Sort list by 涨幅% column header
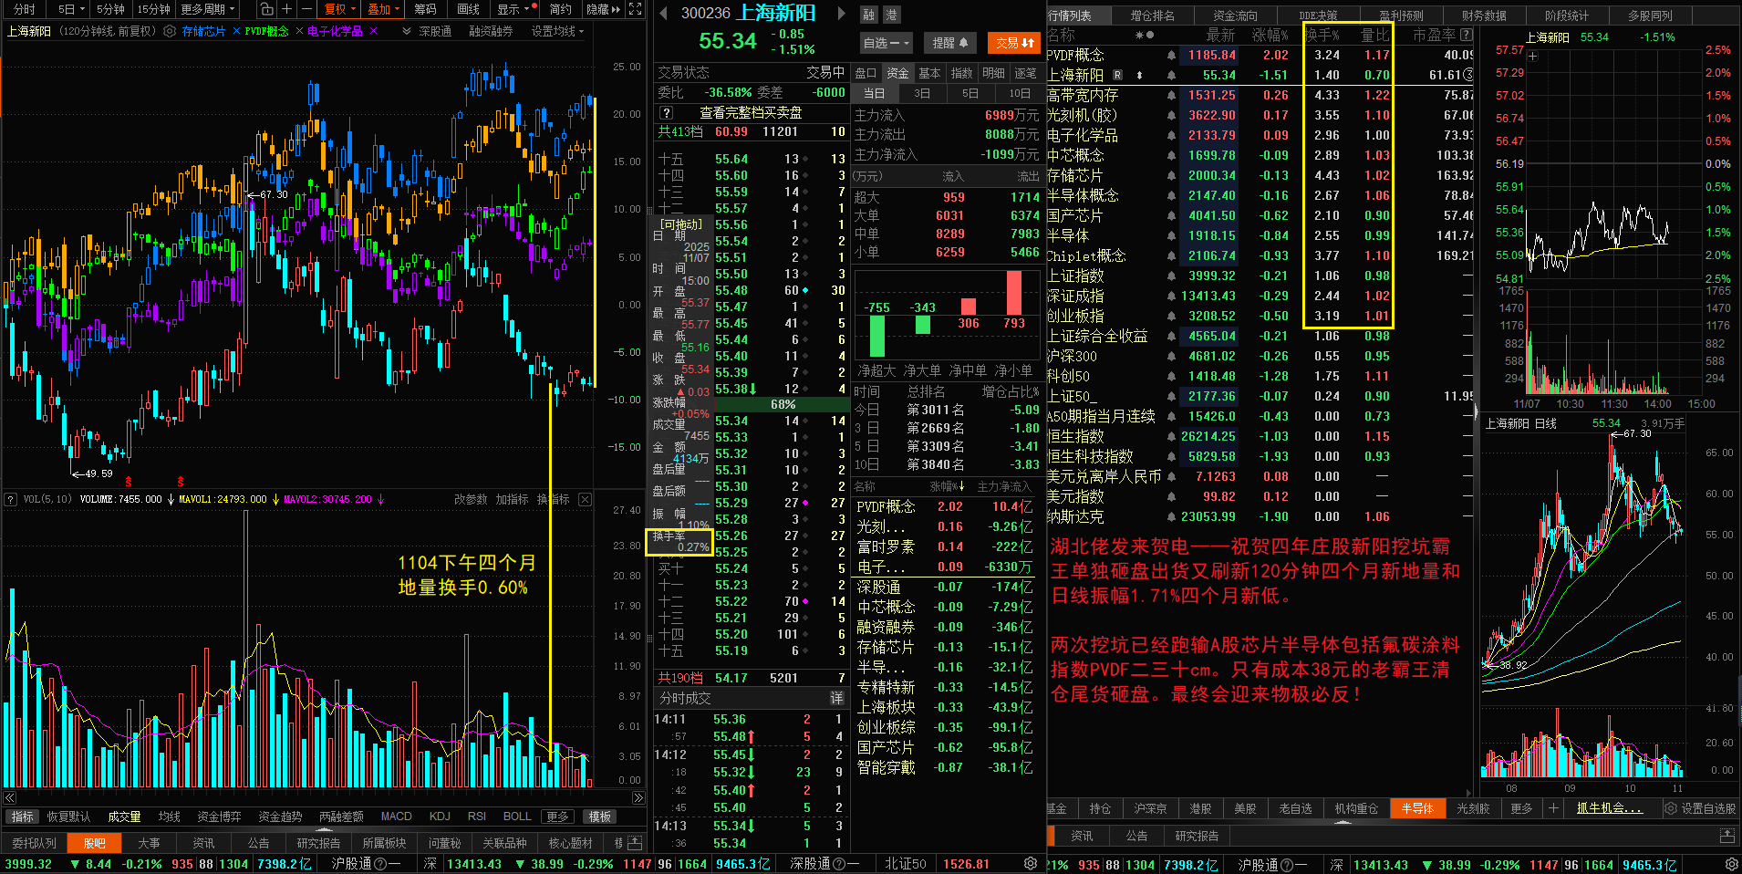 point(1270,35)
